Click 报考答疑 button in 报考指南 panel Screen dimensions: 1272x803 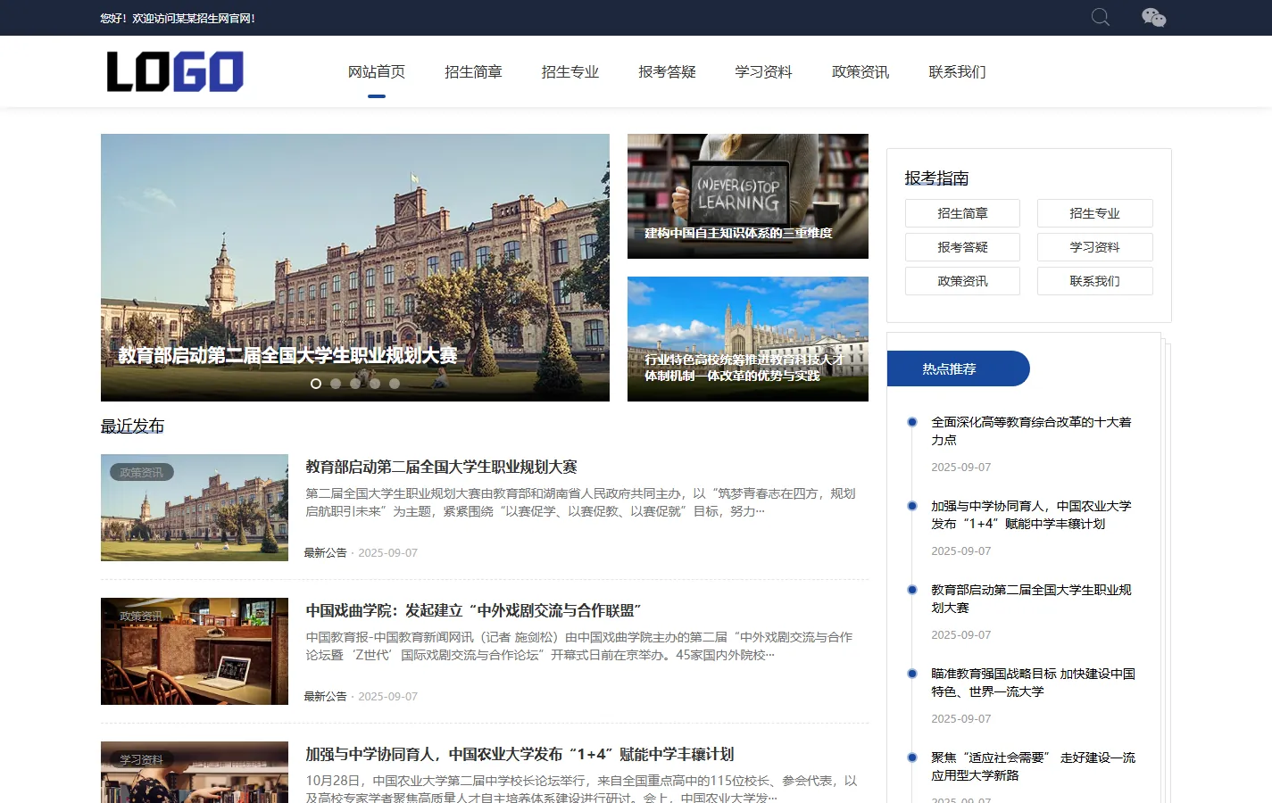click(x=962, y=247)
